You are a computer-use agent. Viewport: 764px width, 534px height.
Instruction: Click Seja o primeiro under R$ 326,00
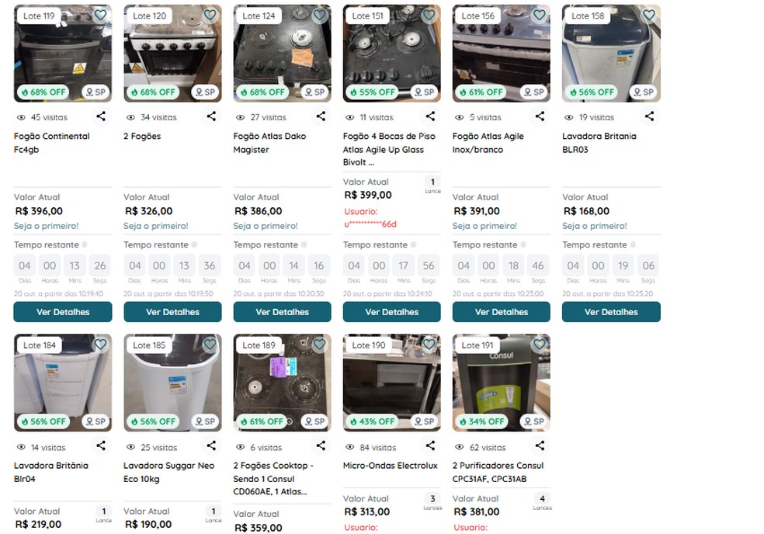(156, 226)
